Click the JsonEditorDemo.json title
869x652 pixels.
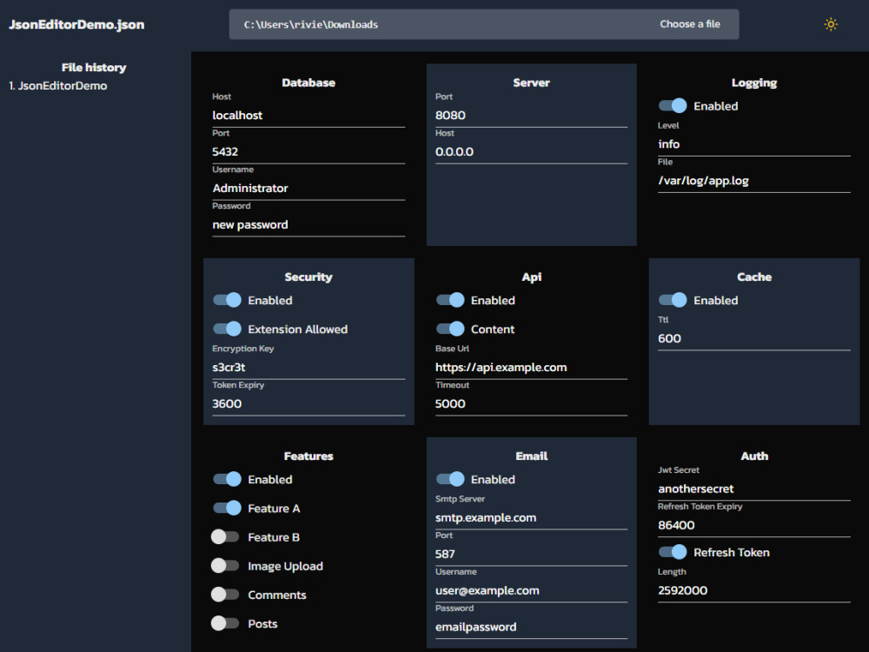[76, 25]
